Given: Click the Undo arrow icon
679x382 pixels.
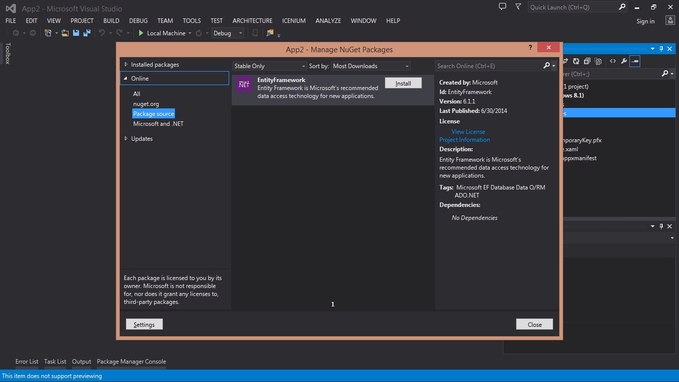Looking at the screenshot, I should click(x=102, y=33).
